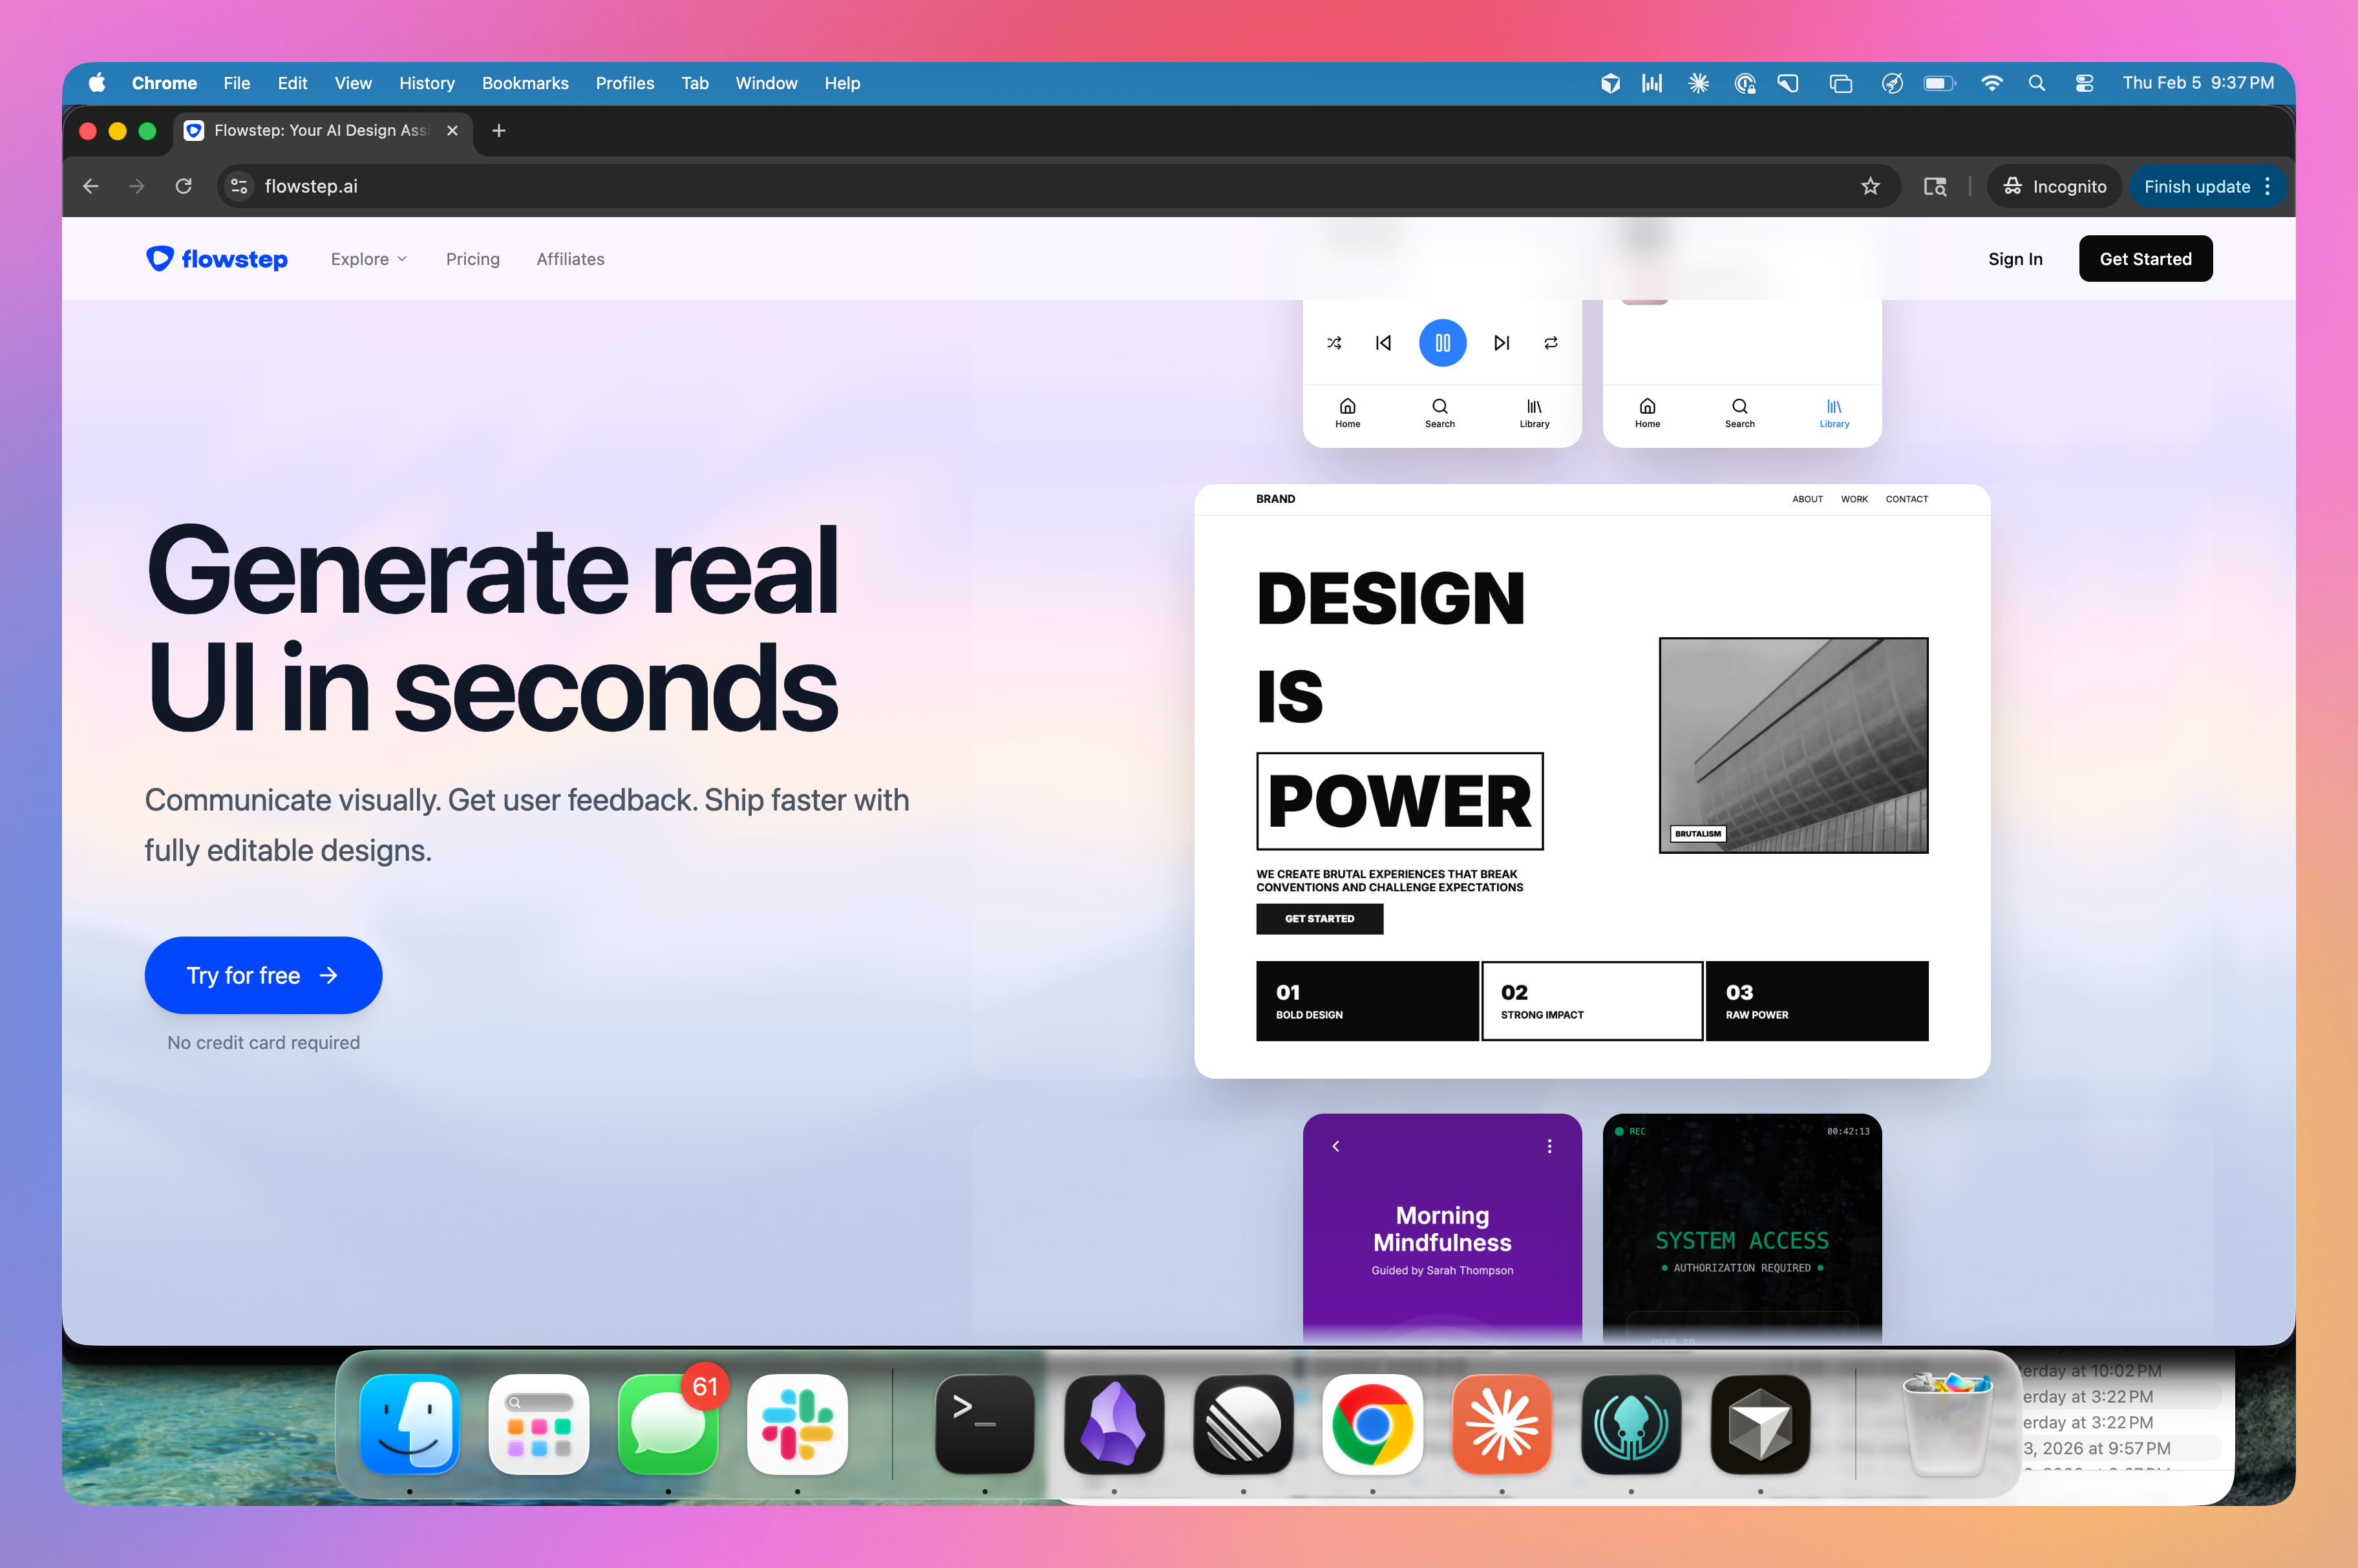Click the shuffle icon in the music player
This screenshot has height=1568, width=2358.
coord(1334,343)
